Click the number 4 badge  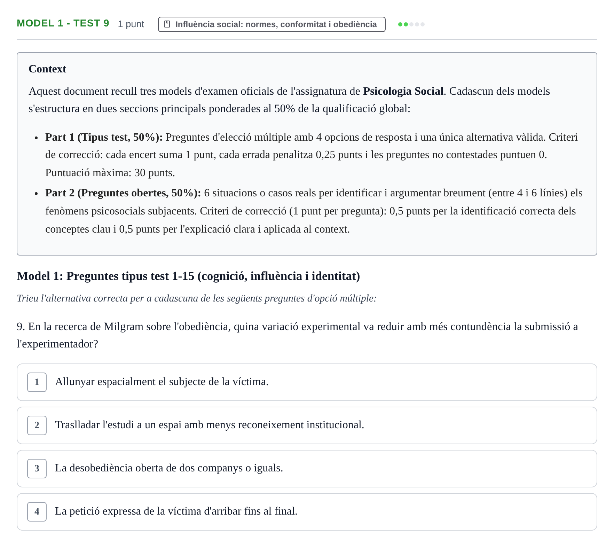[37, 512]
